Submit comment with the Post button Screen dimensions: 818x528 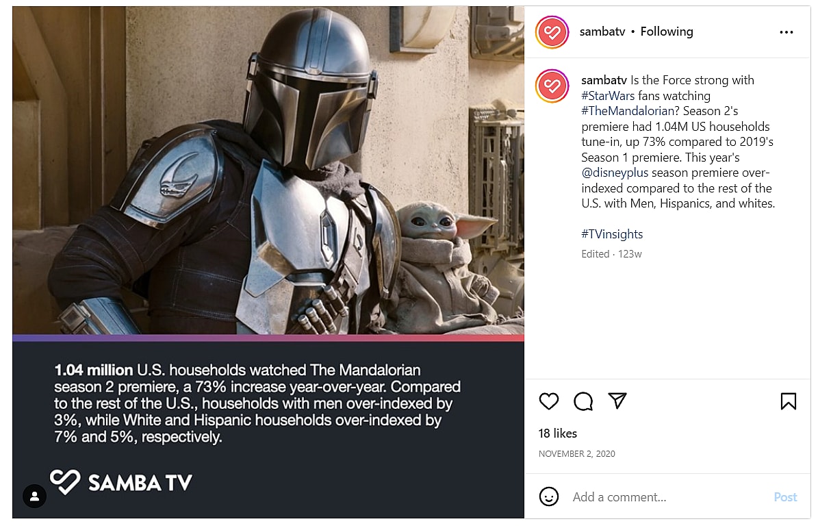pyautogui.click(x=785, y=497)
